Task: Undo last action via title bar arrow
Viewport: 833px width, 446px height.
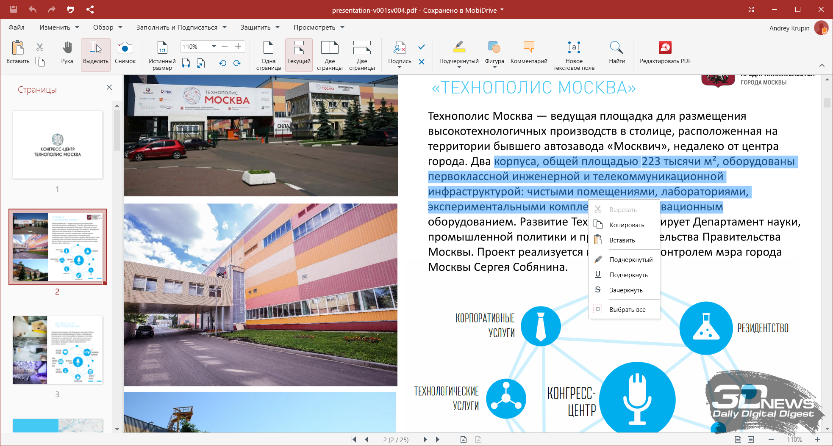Action: point(33,9)
